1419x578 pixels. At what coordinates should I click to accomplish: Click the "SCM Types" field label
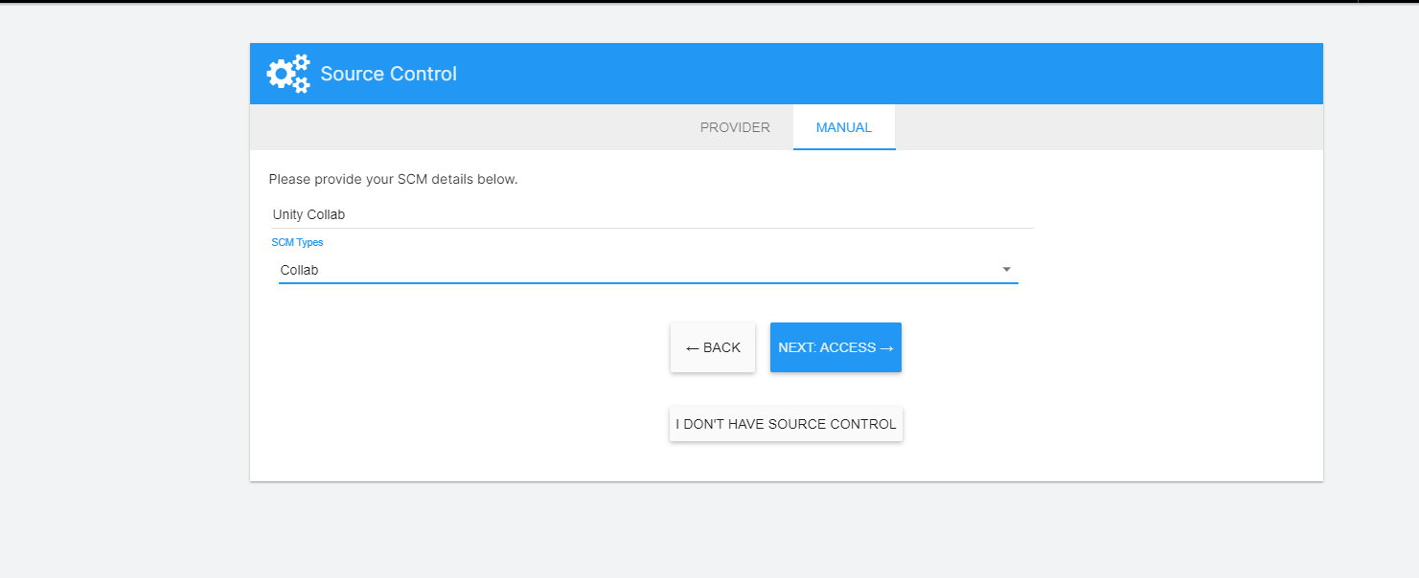point(297,243)
